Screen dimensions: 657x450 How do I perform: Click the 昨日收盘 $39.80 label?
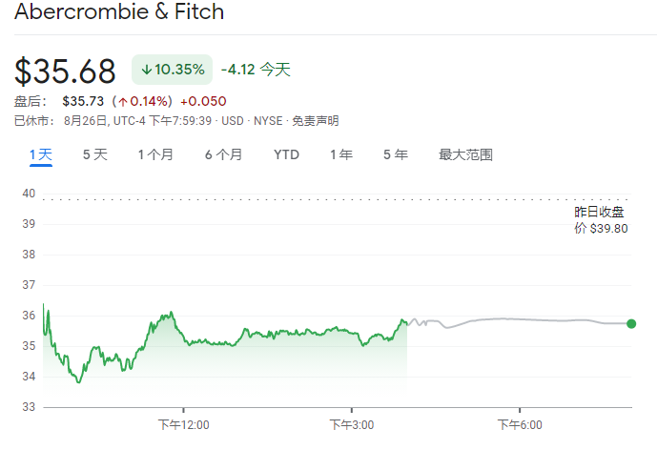tap(601, 220)
